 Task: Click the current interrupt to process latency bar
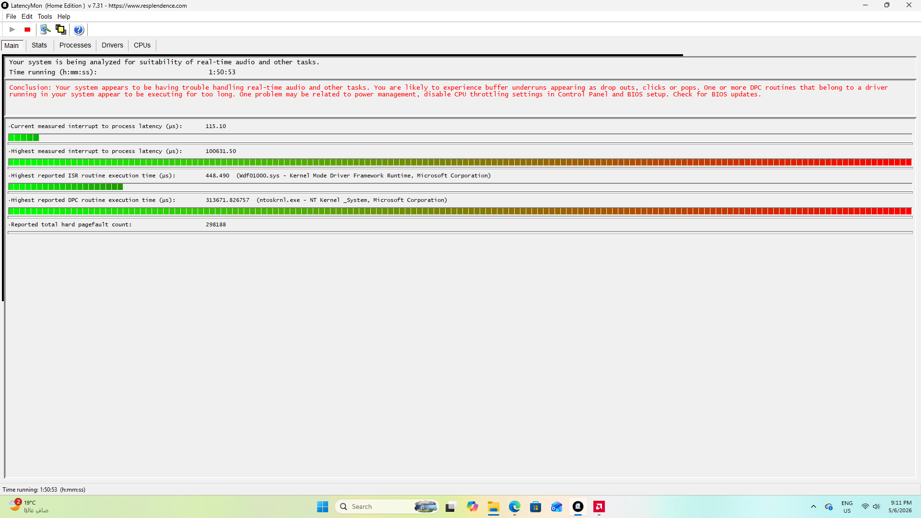tap(460, 138)
